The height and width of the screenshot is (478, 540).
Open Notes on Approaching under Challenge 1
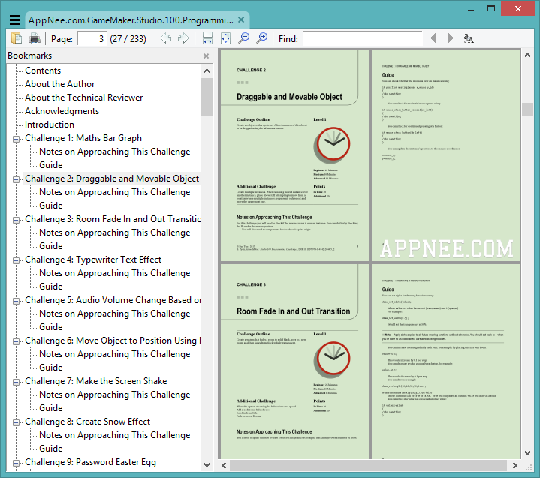pyautogui.click(x=115, y=152)
